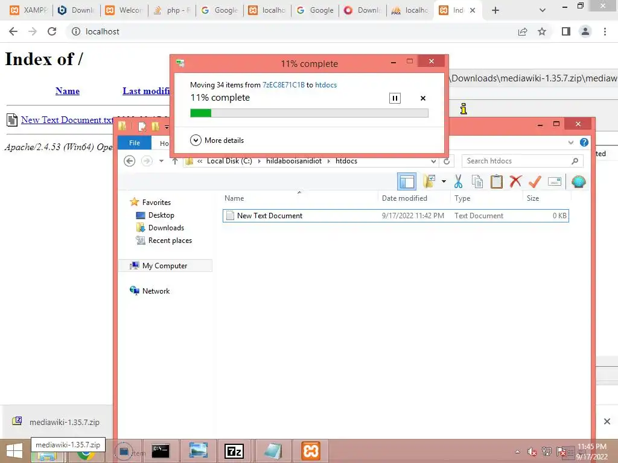
Task: Select New Text Document in file list
Action: (x=396, y=216)
